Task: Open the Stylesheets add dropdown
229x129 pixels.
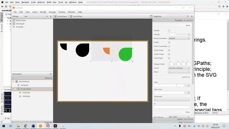Action: pos(172,100)
